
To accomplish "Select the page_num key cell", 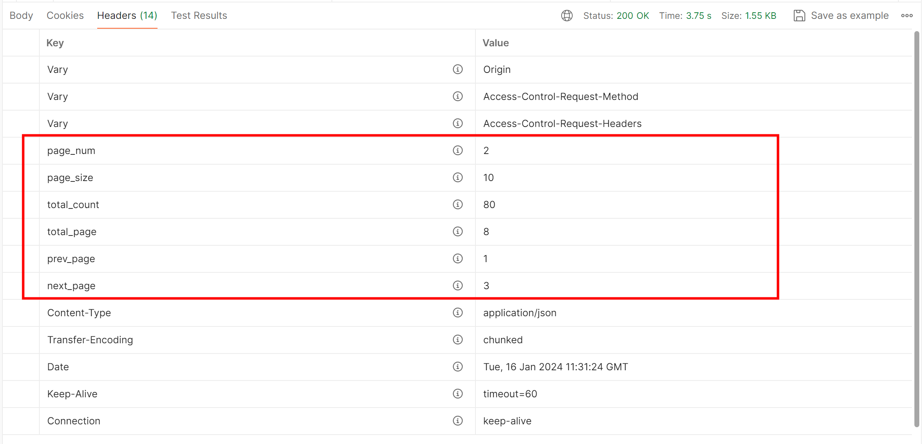I will [257, 151].
